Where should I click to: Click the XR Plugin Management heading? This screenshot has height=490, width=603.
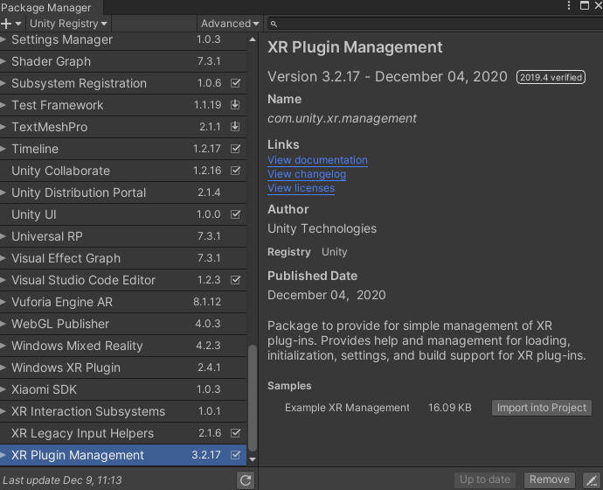(355, 47)
